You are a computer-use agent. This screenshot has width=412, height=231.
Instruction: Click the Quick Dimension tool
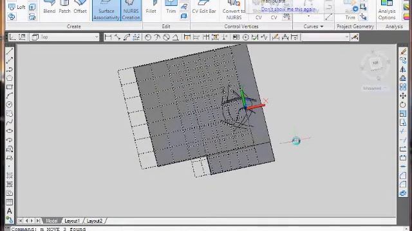187,37
